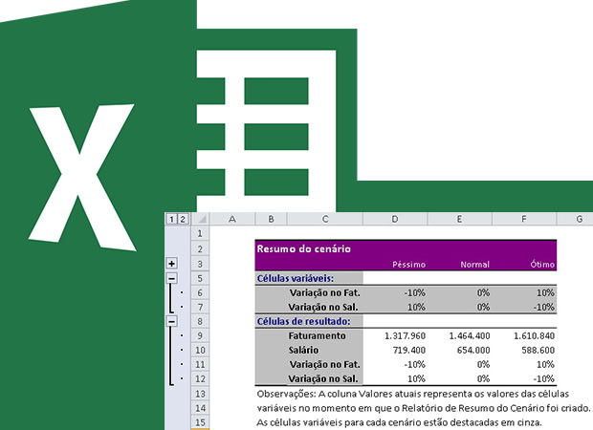Click outline level 1 button

(x=172, y=219)
